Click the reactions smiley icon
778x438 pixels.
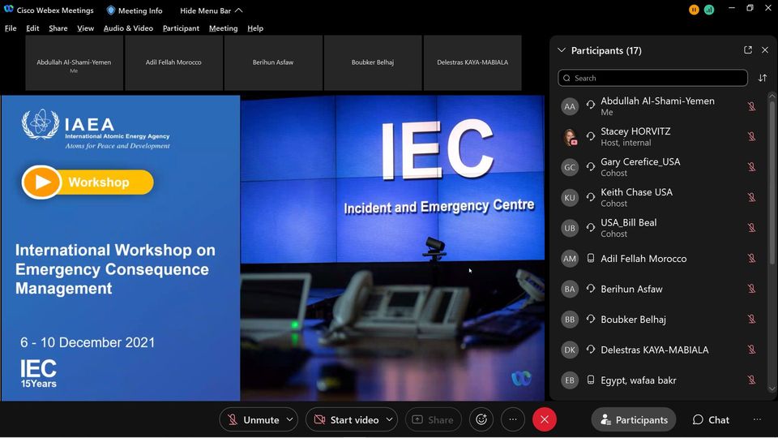click(481, 419)
